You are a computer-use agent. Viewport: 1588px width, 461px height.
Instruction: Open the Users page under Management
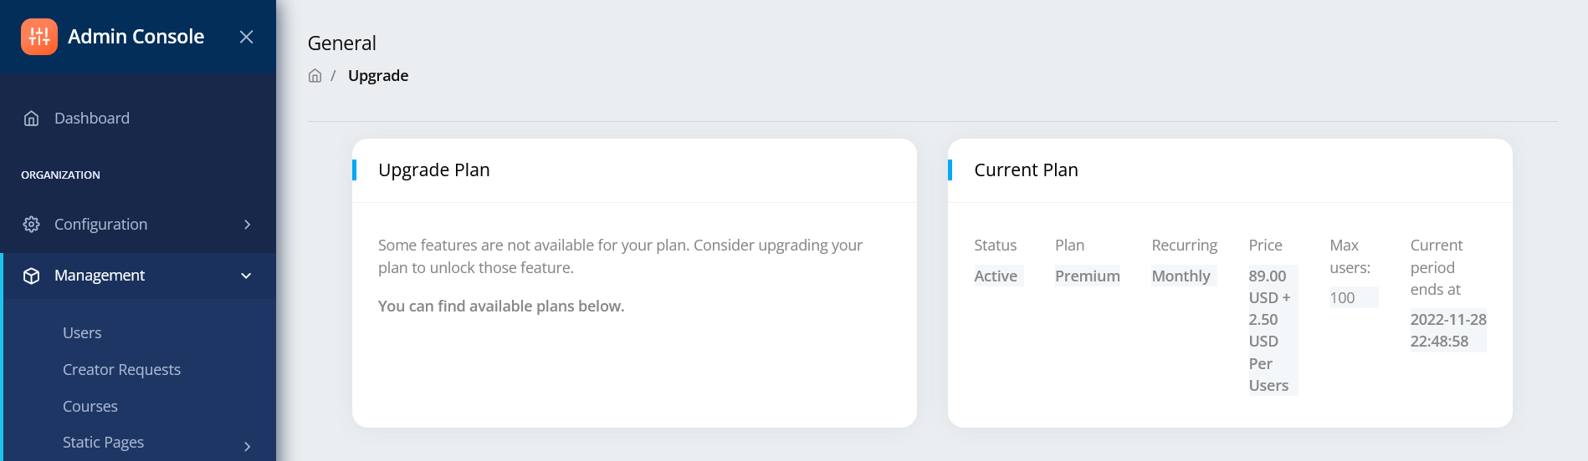point(82,333)
